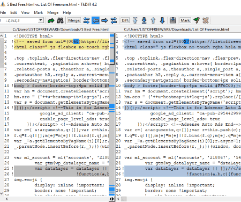Click right pane line 1 '<!DOCTYPE html>'

[144, 36]
